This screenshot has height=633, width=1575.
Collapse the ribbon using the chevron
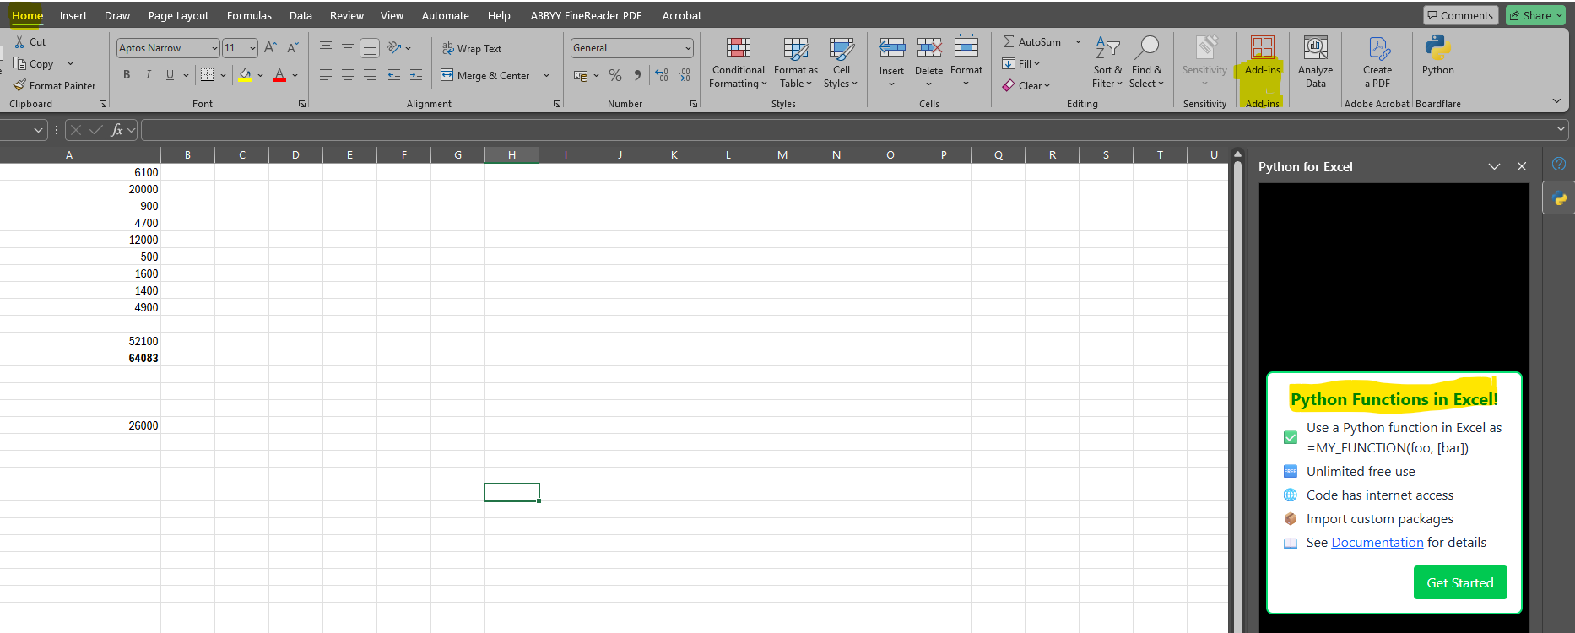pos(1556,100)
